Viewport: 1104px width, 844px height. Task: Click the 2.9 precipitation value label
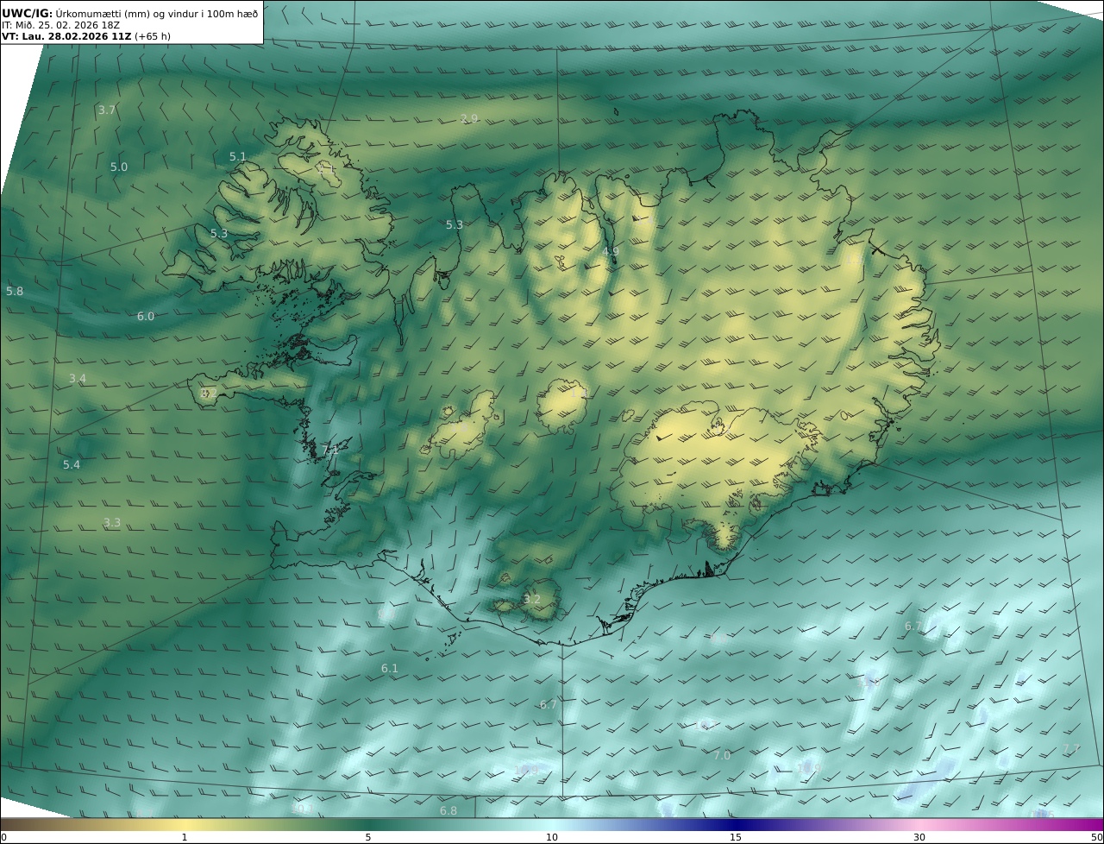pos(469,118)
